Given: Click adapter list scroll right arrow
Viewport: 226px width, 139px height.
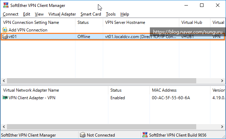Looking at the screenshot, I should point(222,127).
